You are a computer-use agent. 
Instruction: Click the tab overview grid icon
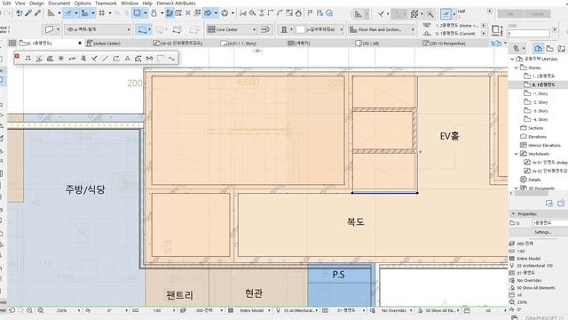pyautogui.click(x=12, y=43)
